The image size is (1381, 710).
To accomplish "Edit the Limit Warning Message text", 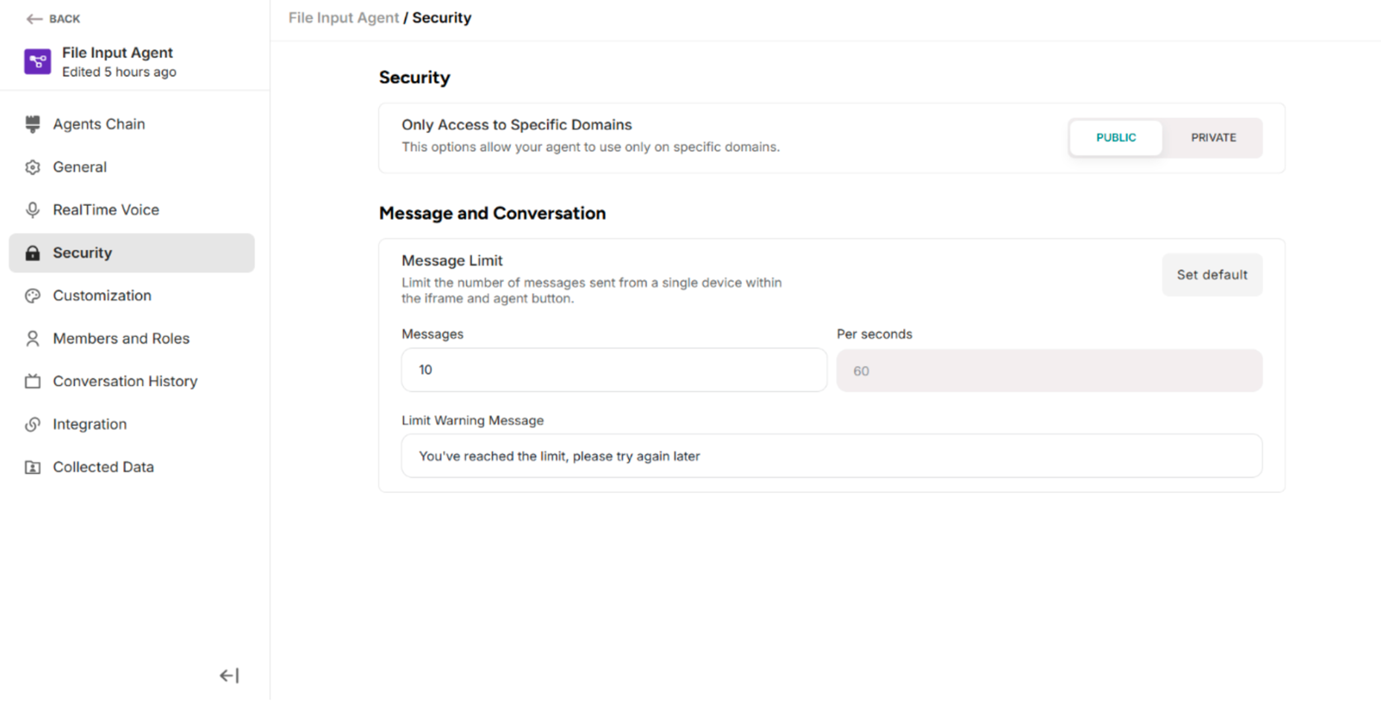I will (x=831, y=456).
